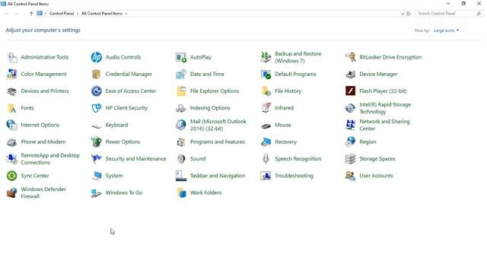Open the 'View by: Large icons' dropdown
The height and width of the screenshot is (274, 487).
click(447, 30)
